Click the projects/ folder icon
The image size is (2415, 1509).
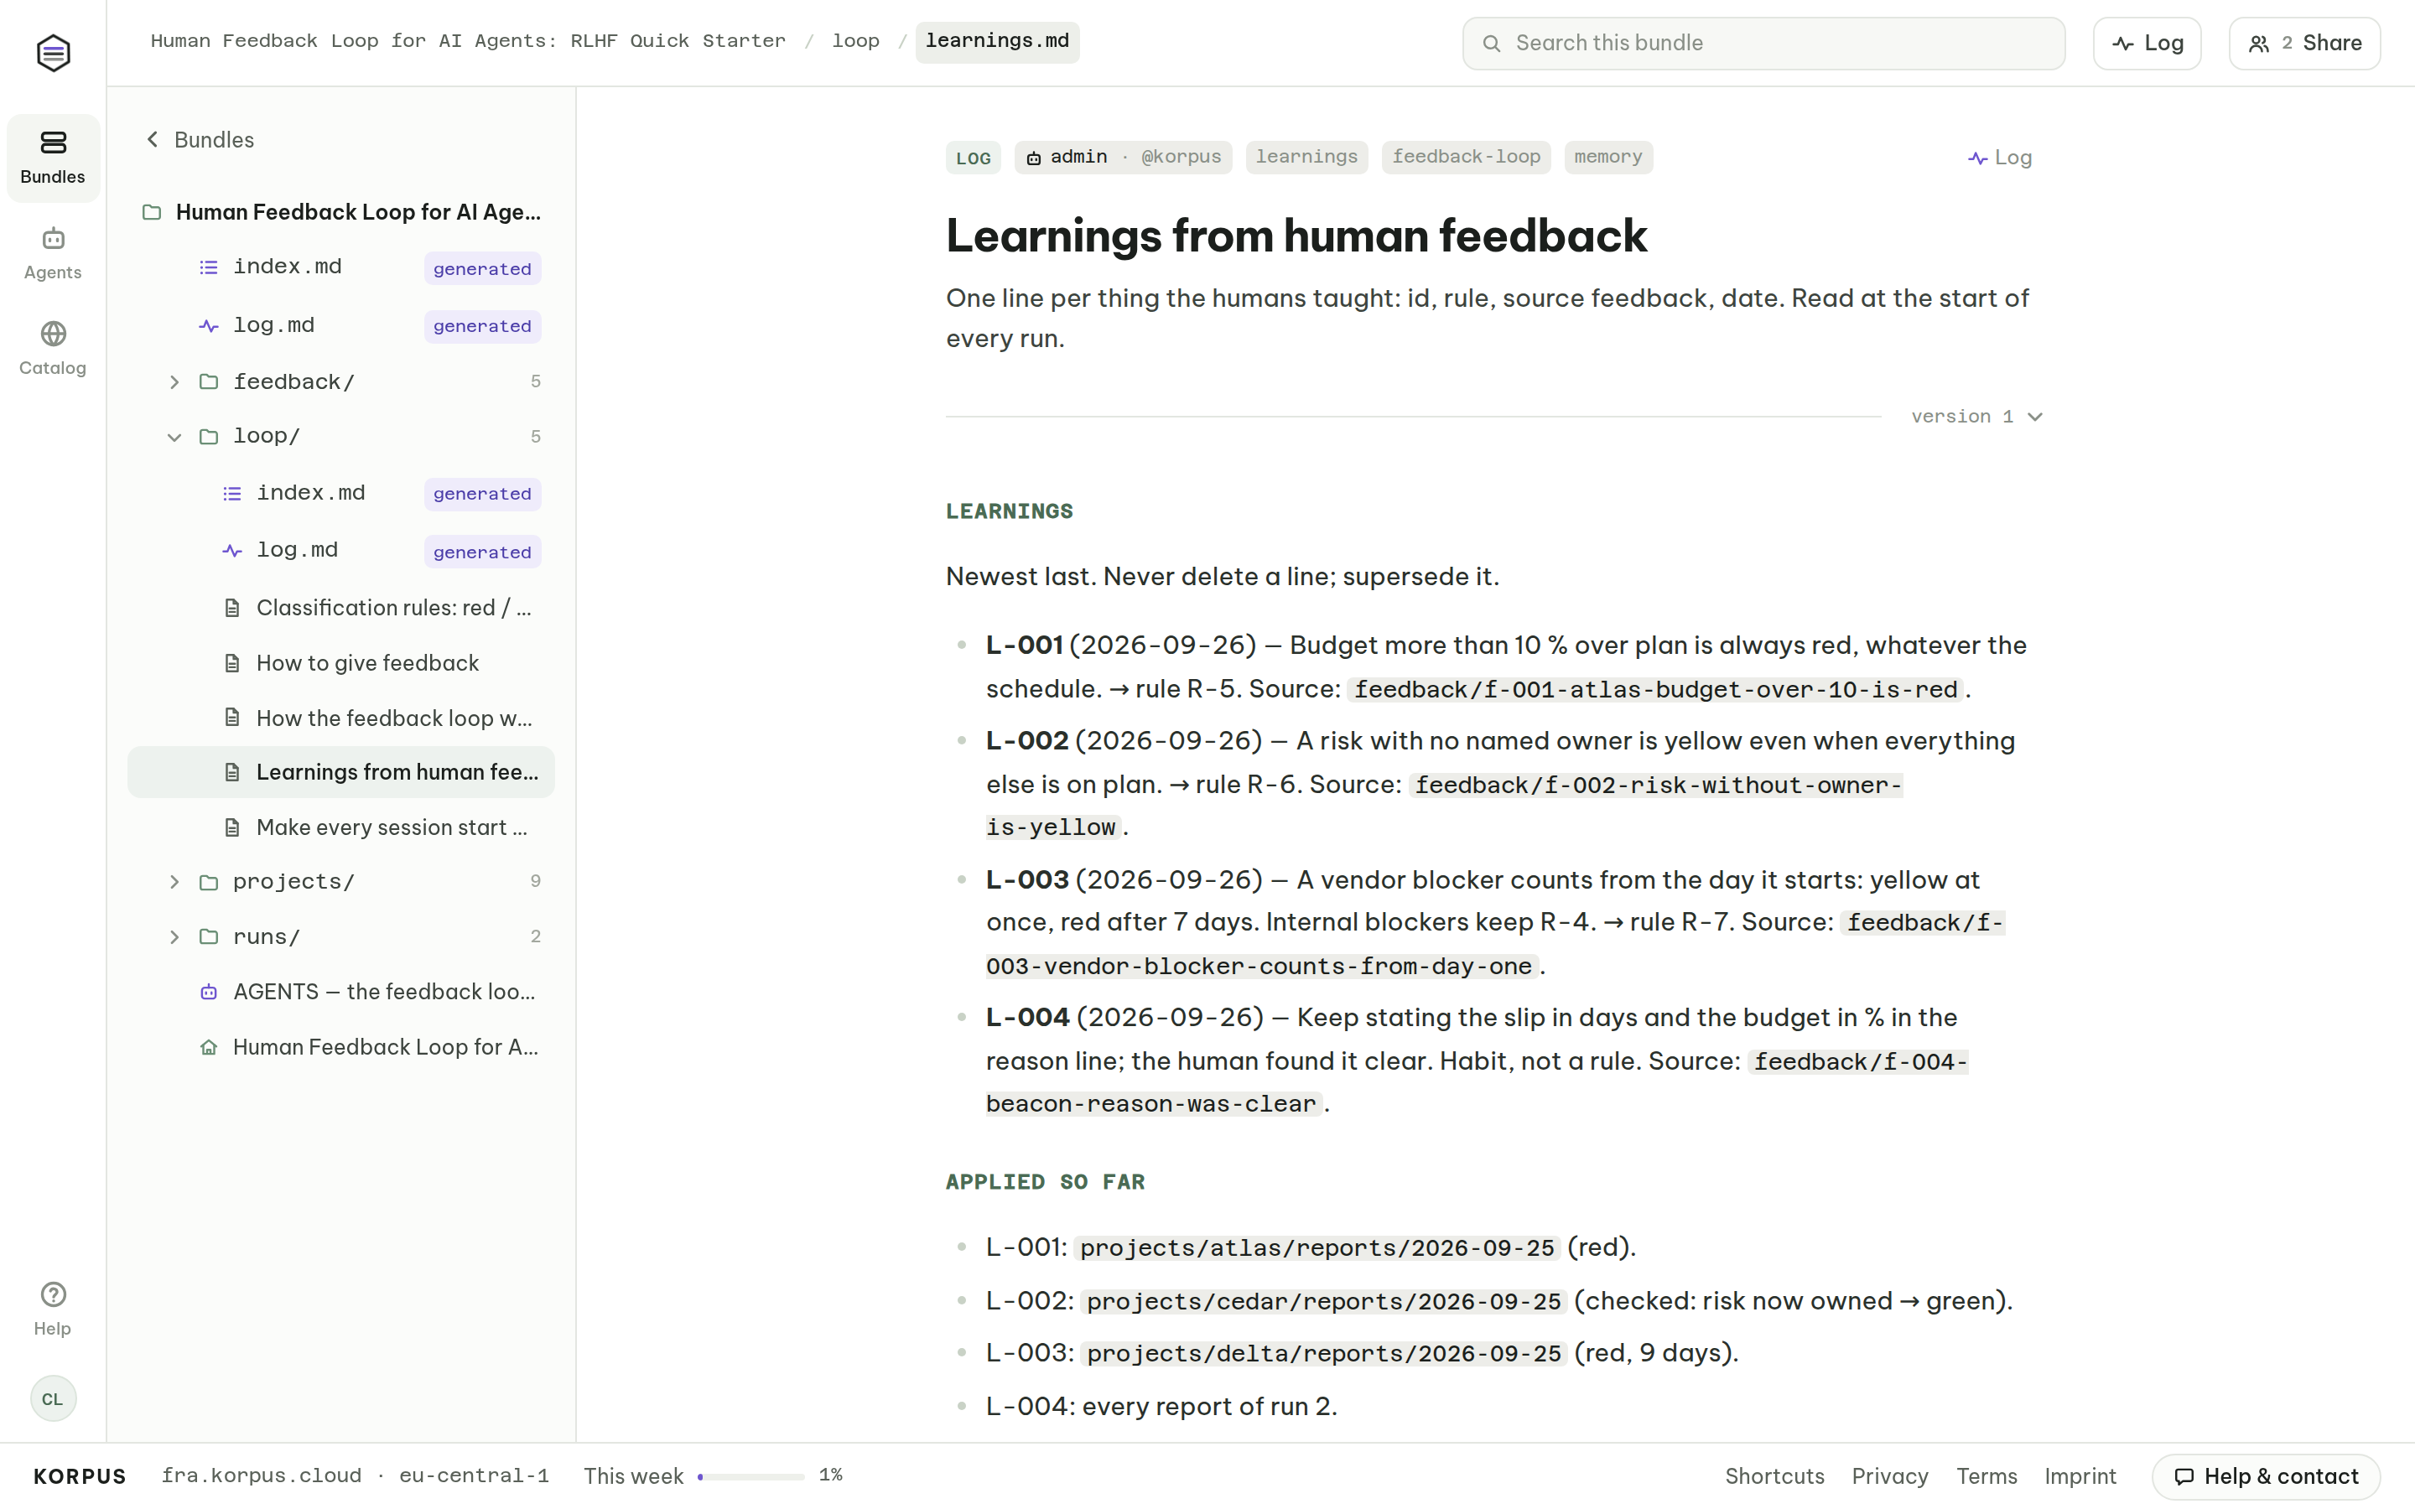coord(209,882)
